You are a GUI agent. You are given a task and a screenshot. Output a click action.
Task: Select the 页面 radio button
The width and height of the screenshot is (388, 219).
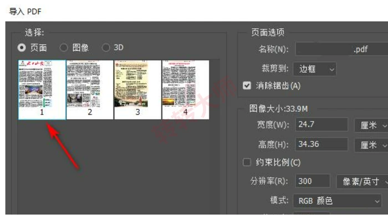tap(22, 47)
